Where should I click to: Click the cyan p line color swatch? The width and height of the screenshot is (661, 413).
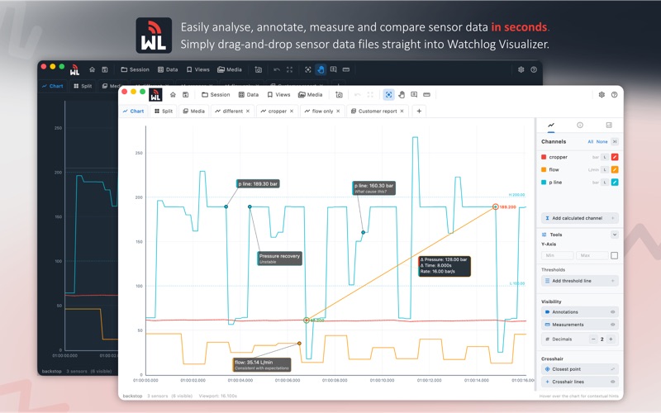(544, 183)
